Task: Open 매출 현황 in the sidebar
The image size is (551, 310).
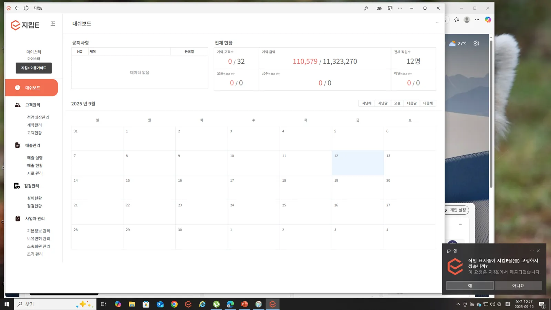Action: point(35,165)
